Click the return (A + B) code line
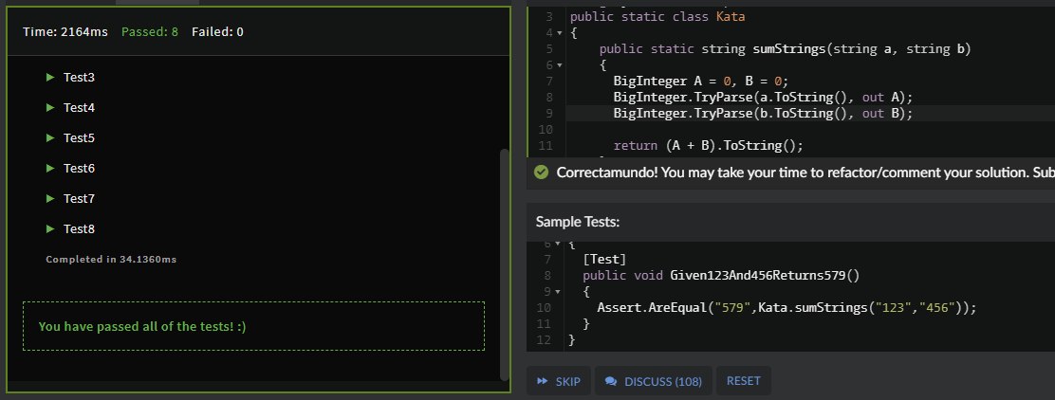The image size is (1055, 400). point(708,146)
